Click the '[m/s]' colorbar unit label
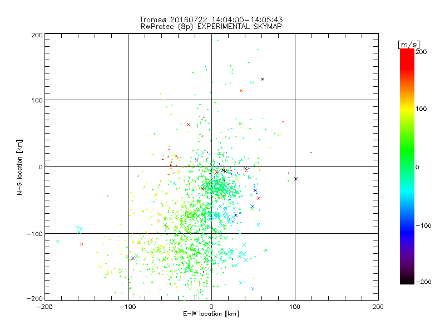 pyautogui.click(x=409, y=45)
